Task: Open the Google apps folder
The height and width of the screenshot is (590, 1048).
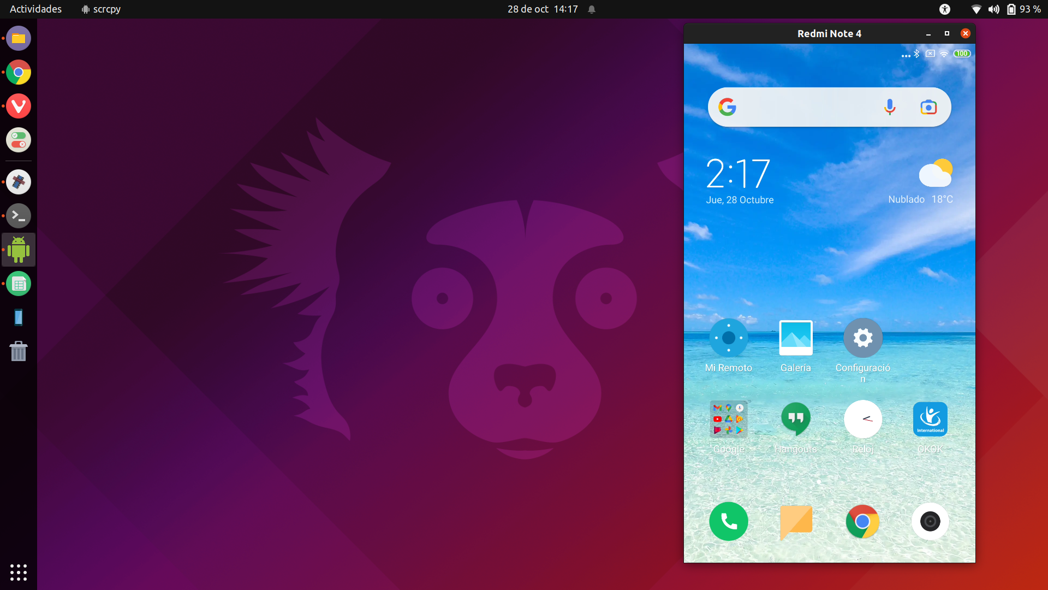Action: point(729,419)
